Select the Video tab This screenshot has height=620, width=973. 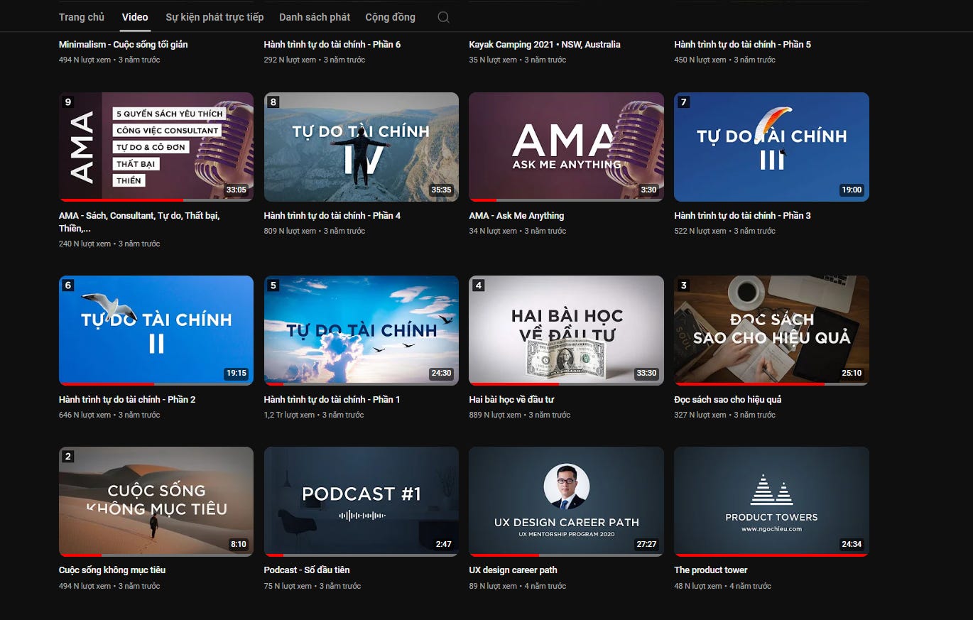click(135, 17)
